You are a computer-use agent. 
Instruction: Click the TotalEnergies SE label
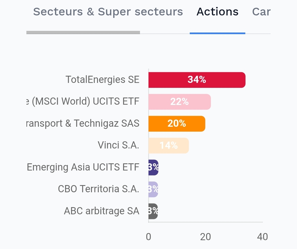click(x=102, y=80)
